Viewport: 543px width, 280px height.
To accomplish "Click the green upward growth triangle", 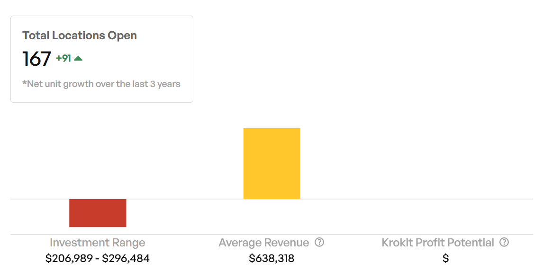I will point(78,59).
